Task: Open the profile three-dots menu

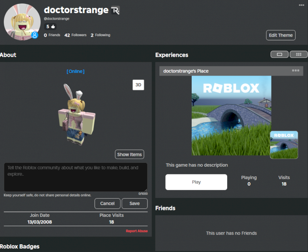Action: coord(301,5)
